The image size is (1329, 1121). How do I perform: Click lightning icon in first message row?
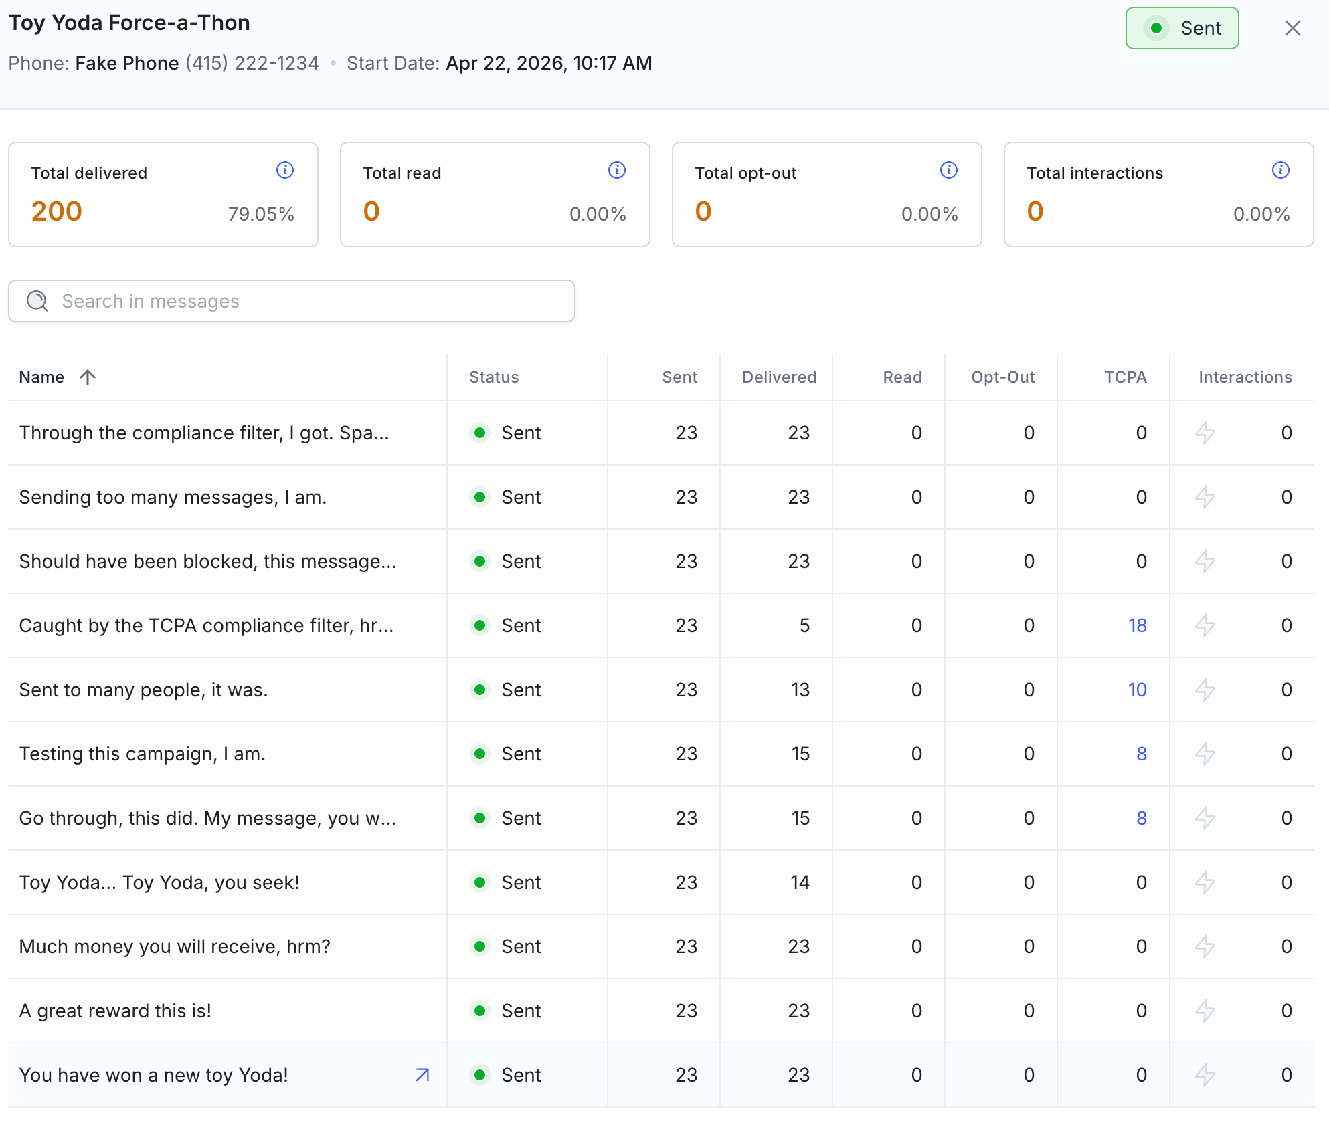pyautogui.click(x=1205, y=433)
